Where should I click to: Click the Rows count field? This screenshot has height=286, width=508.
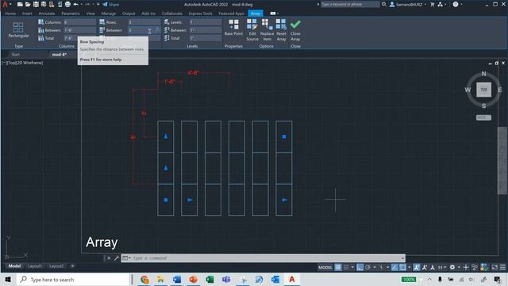coord(144,22)
